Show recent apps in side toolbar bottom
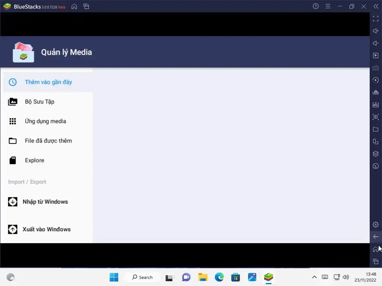This screenshot has height=286, width=382. pos(376,261)
